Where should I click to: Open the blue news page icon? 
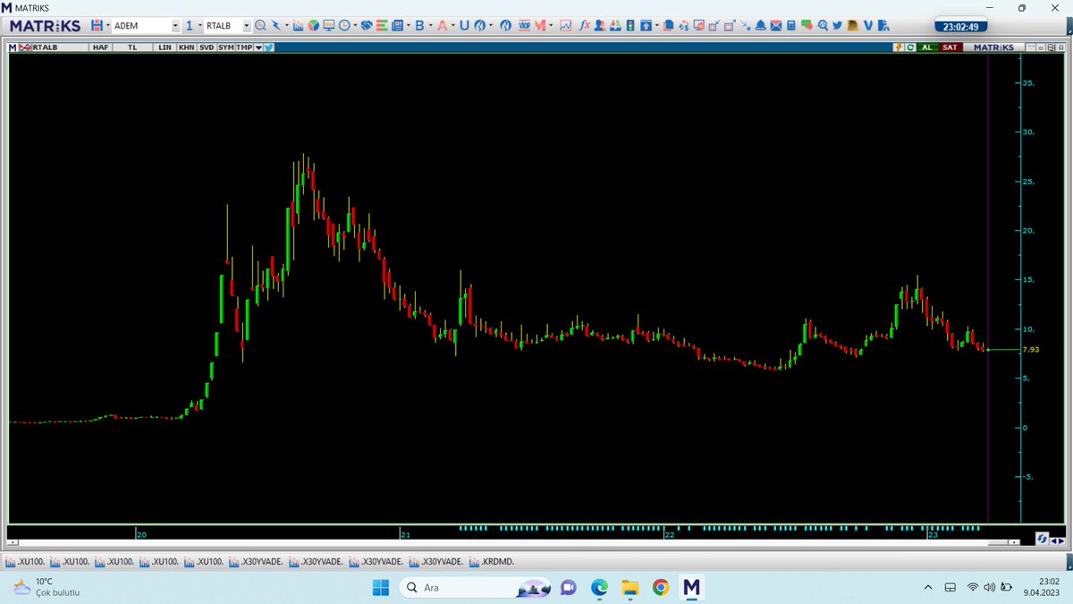398,25
